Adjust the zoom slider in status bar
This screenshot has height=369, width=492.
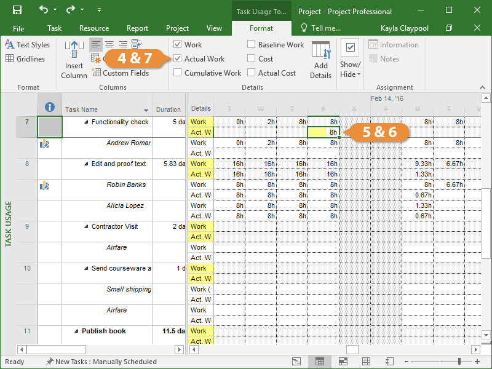(x=459, y=362)
